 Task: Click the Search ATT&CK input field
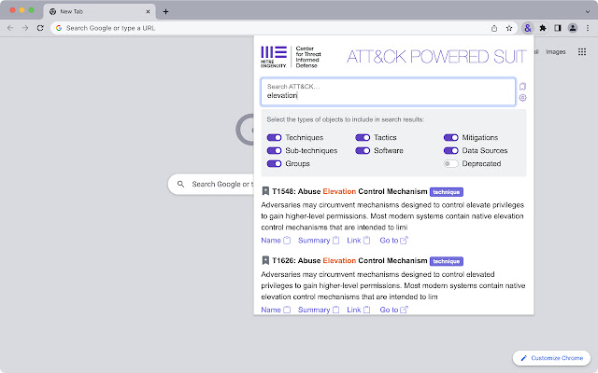point(389,91)
